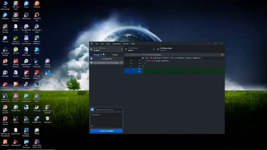Image resolution: width=267 pixels, height=150 pixels.
Task: Open the TeamSpeak Overlay desktop icon
Action: click(x=5, y=51)
